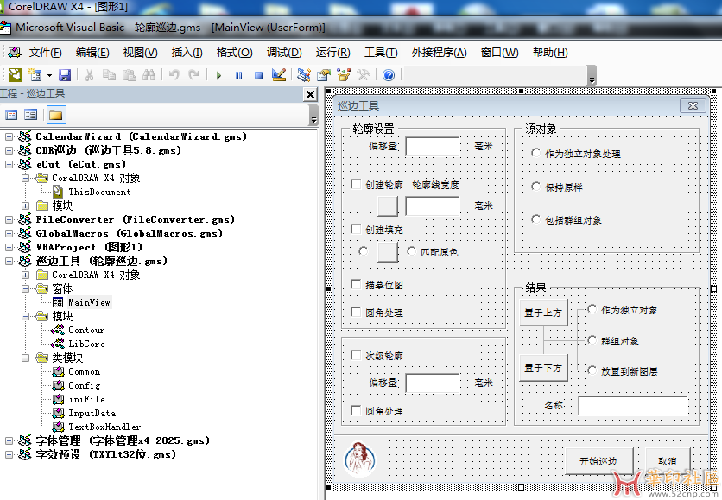Image resolution: width=722 pixels, height=500 pixels.
Task: Open Find with the binoculars icon
Action: pyautogui.click(x=149, y=74)
